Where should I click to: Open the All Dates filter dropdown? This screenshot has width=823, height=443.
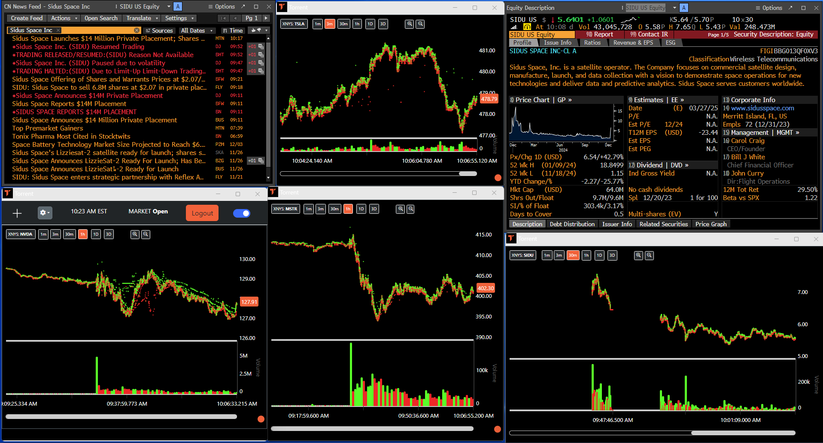(197, 30)
